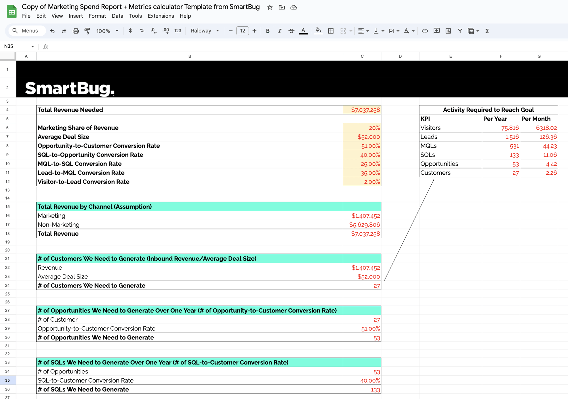This screenshot has width=568, height=399.
Task: Open the zoom 100% dropdown
Action: click(107, 31)
